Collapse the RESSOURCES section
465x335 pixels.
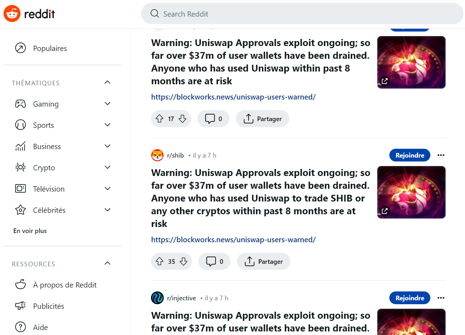coord(107,263)
